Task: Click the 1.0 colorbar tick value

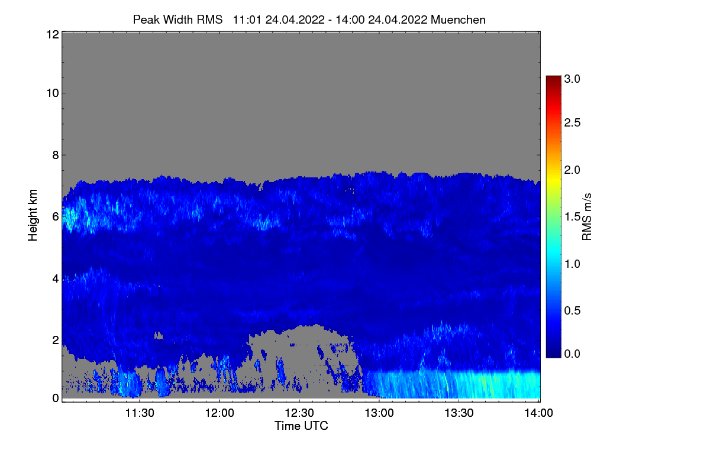Action: coord(573,264)
